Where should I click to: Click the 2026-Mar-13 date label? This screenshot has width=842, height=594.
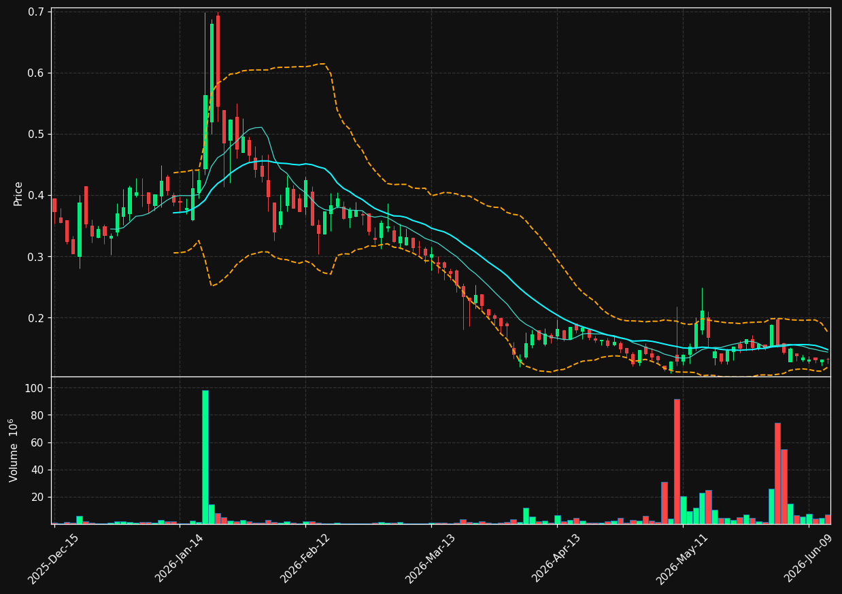pyautogui.click(x=431, y=559)
